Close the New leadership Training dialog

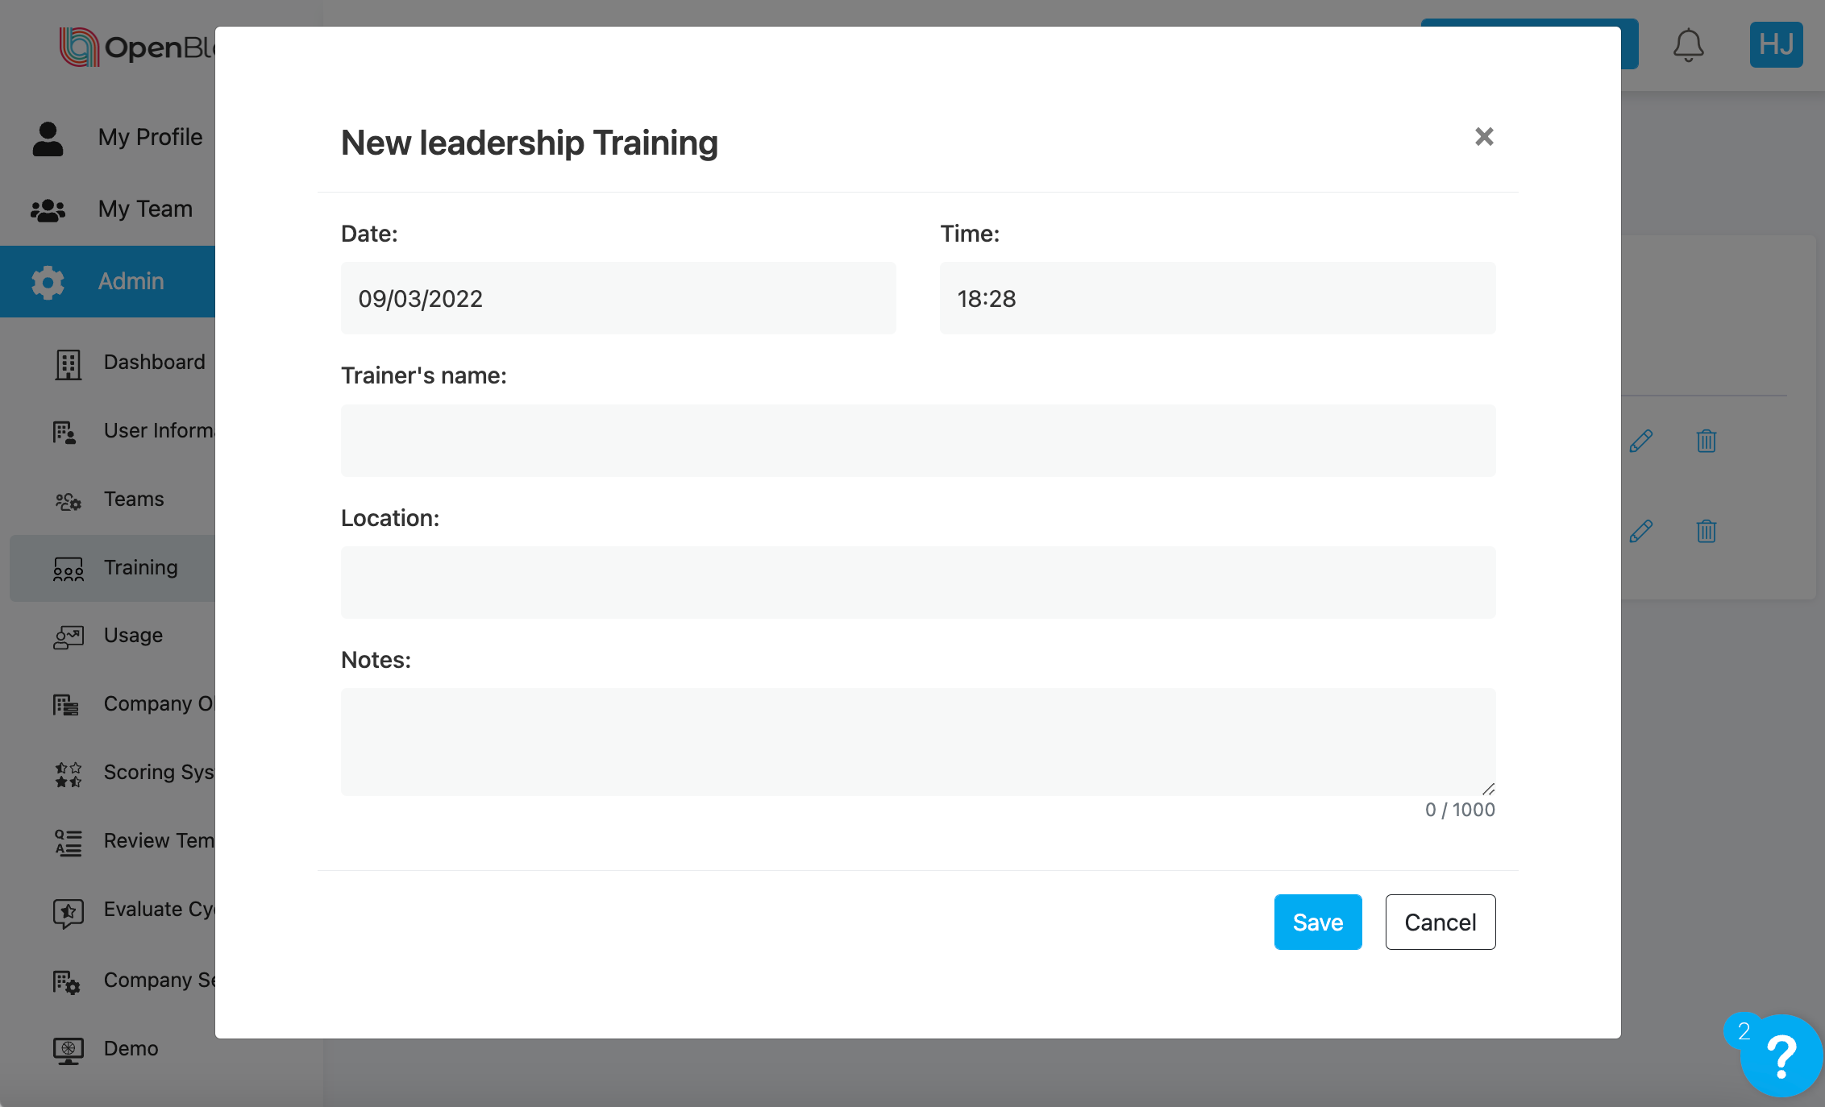pos(1483,137)
